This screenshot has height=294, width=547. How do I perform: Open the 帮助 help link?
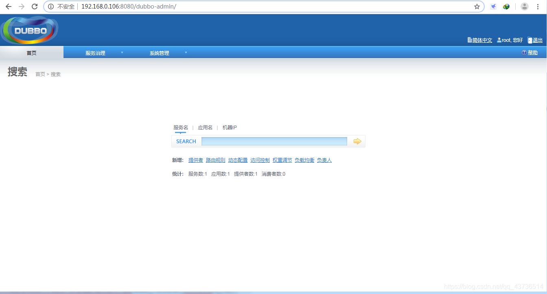[x=533, y=52]
